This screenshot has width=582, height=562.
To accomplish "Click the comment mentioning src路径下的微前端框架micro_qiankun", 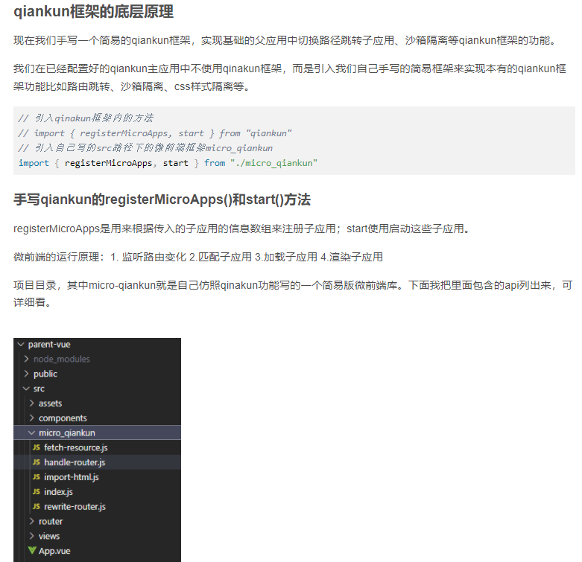I will click(x=145, y=148).
